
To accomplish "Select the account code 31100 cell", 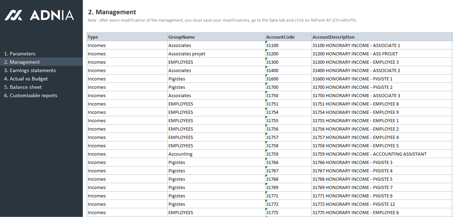I will (x=272, y=45).
